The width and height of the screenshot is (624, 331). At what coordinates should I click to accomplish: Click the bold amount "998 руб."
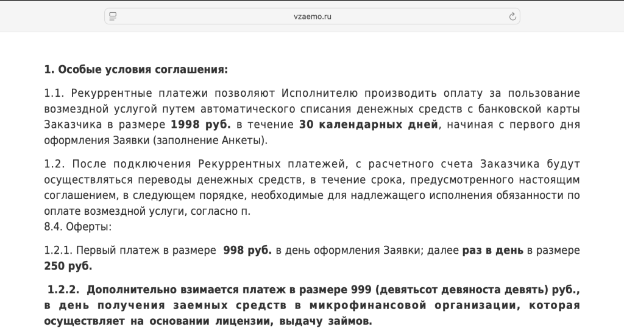[247, 250]
